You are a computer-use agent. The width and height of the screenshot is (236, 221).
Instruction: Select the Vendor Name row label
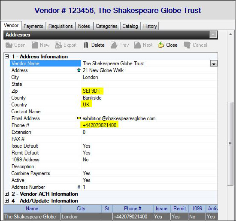click(45, 64)
